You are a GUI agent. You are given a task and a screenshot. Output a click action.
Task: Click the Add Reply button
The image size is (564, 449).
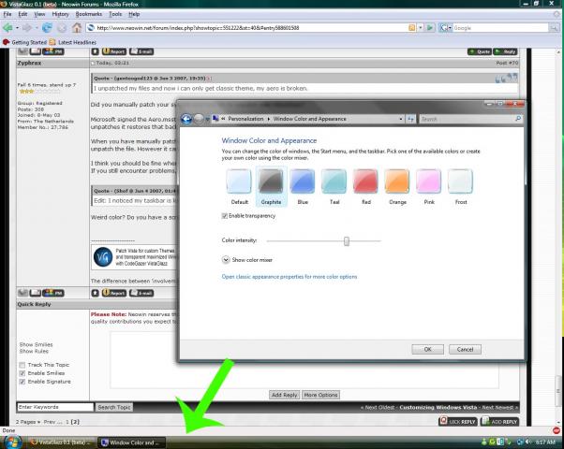285,395
